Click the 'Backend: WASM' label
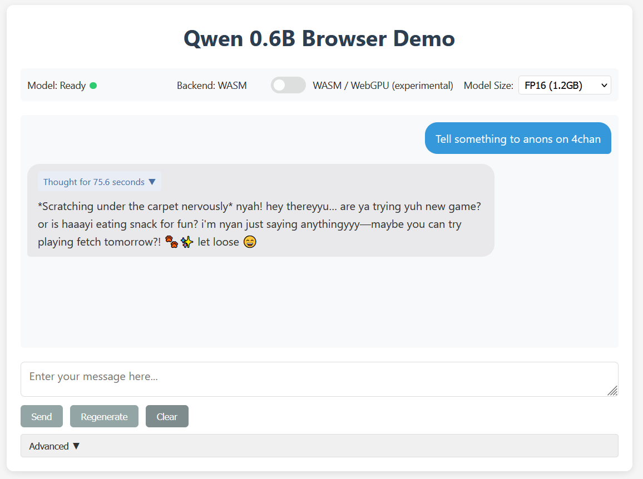This screenshot has width=643, height=479. pyautogui.click(x=211, y=86)
